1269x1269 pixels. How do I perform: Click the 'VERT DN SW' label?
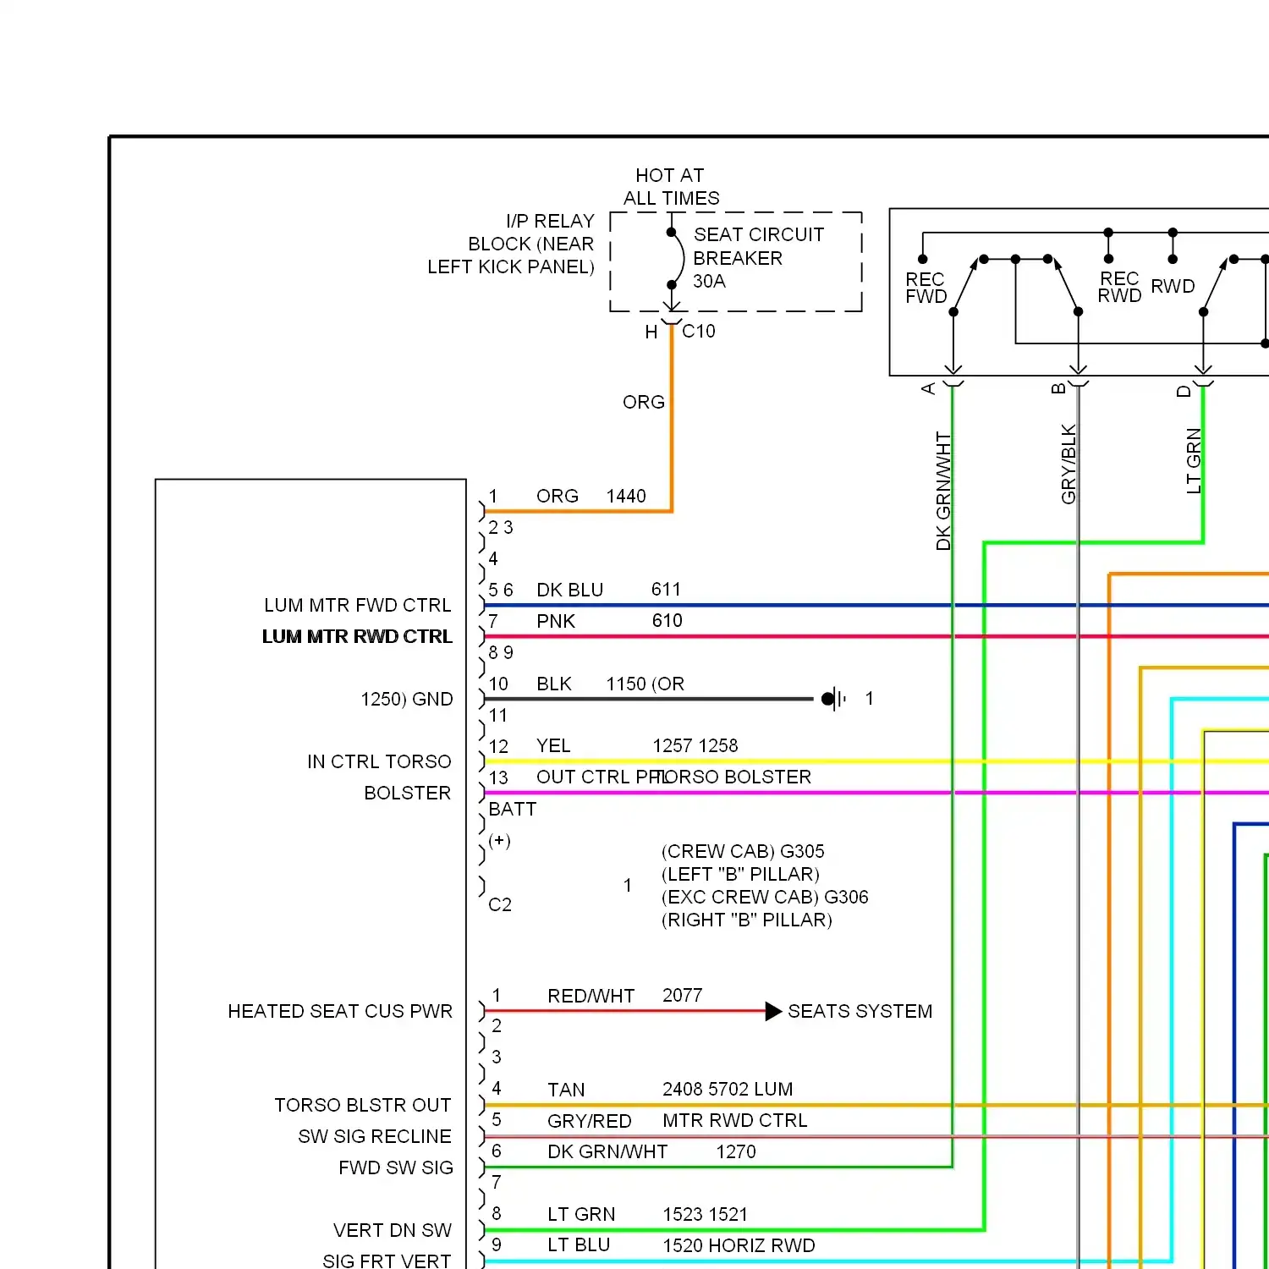393,1231
